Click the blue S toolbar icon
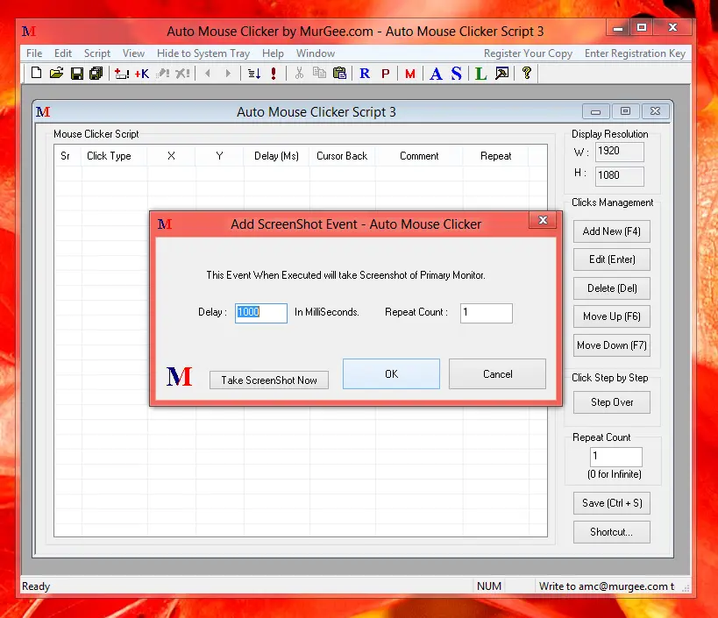The height and width of the screenshot is (618, 718). click(x=457, y=74)
